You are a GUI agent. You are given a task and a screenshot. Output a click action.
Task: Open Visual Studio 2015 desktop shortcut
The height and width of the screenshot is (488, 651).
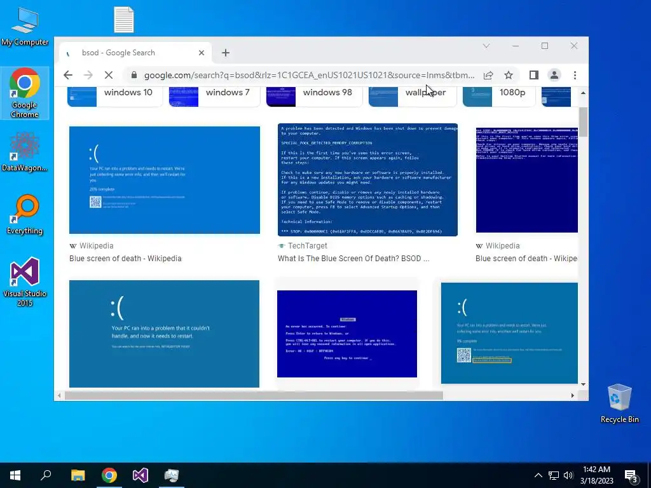(x=25, y=281)
